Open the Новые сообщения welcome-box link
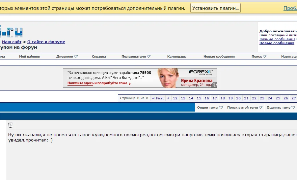Viewport: 297px width, 180px height. pyautogui.click(x=277, y=43)
